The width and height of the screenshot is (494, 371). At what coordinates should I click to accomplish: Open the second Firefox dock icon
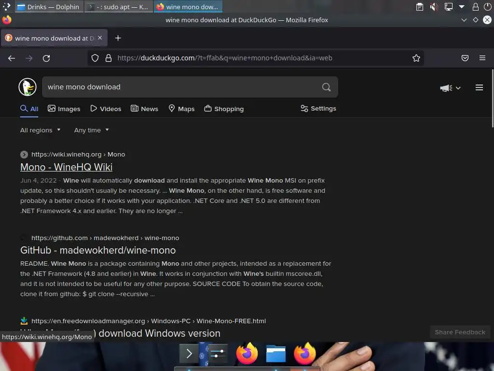click(305, 353)
